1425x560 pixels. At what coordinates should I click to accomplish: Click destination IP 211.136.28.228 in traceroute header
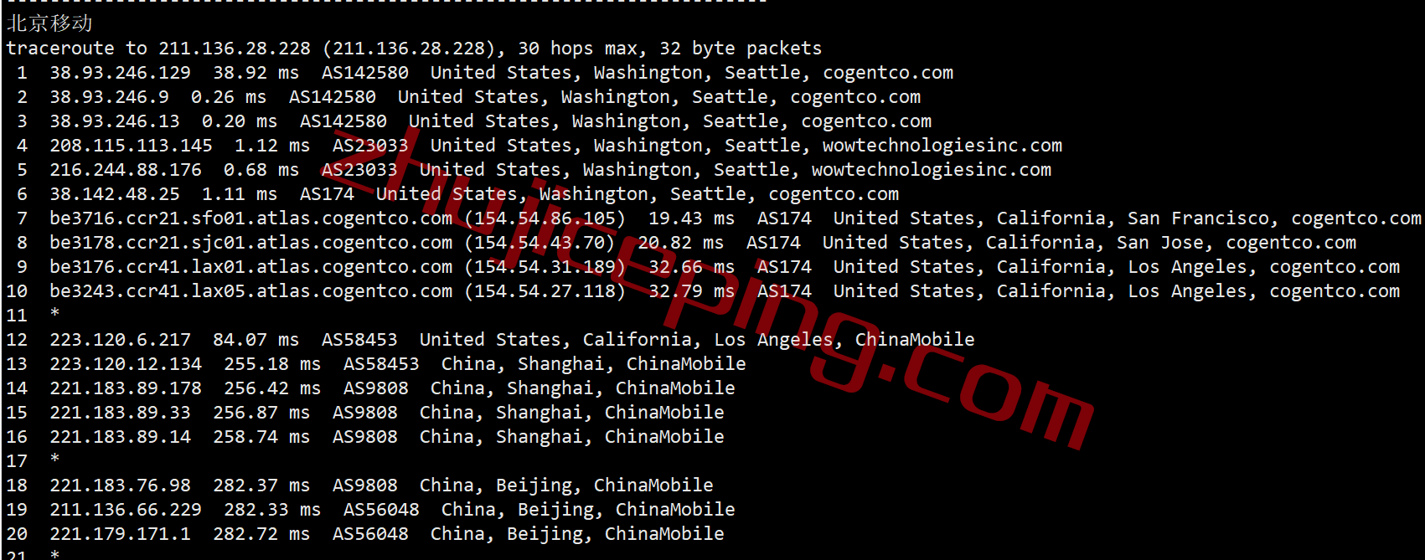point(235,49)
